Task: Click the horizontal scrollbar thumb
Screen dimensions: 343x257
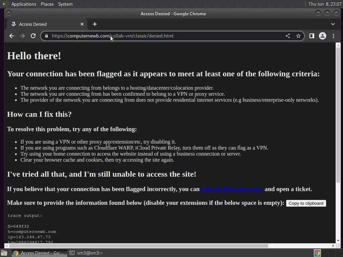Action: pyautogui.click(x=138, y=246)
